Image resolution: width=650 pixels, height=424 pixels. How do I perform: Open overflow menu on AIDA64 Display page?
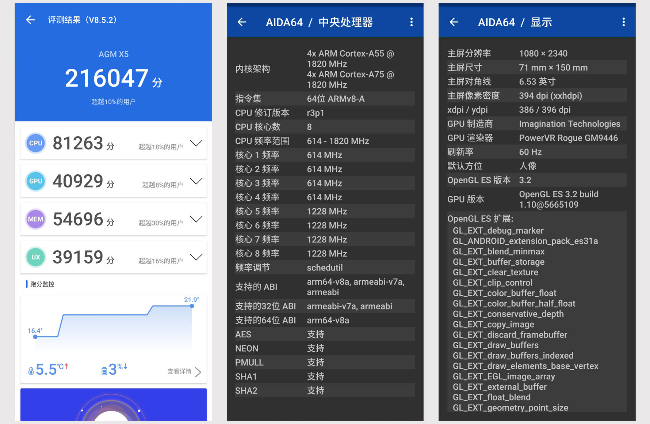tap(623, 22)
